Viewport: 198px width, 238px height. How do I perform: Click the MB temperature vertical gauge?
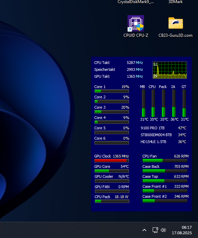(144, 103)
